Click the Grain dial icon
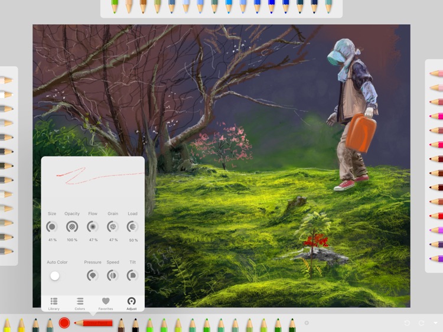The image size is (443, 332). point(113,227)
